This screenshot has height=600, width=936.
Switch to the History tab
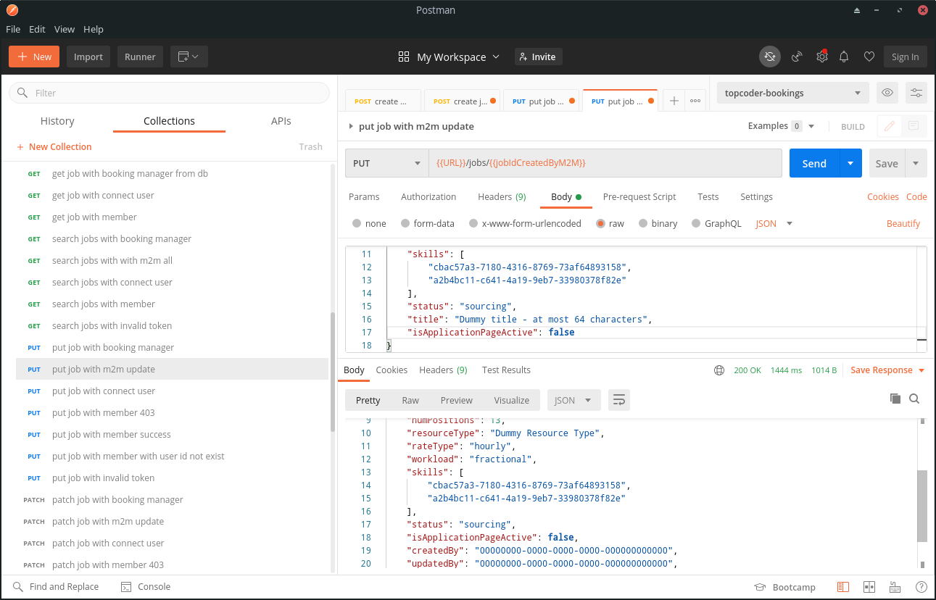[x=57, y=121]
